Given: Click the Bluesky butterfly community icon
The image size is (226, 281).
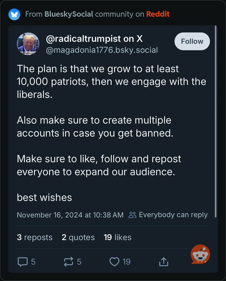Looking at the screenshot, I should pos(14,14).
